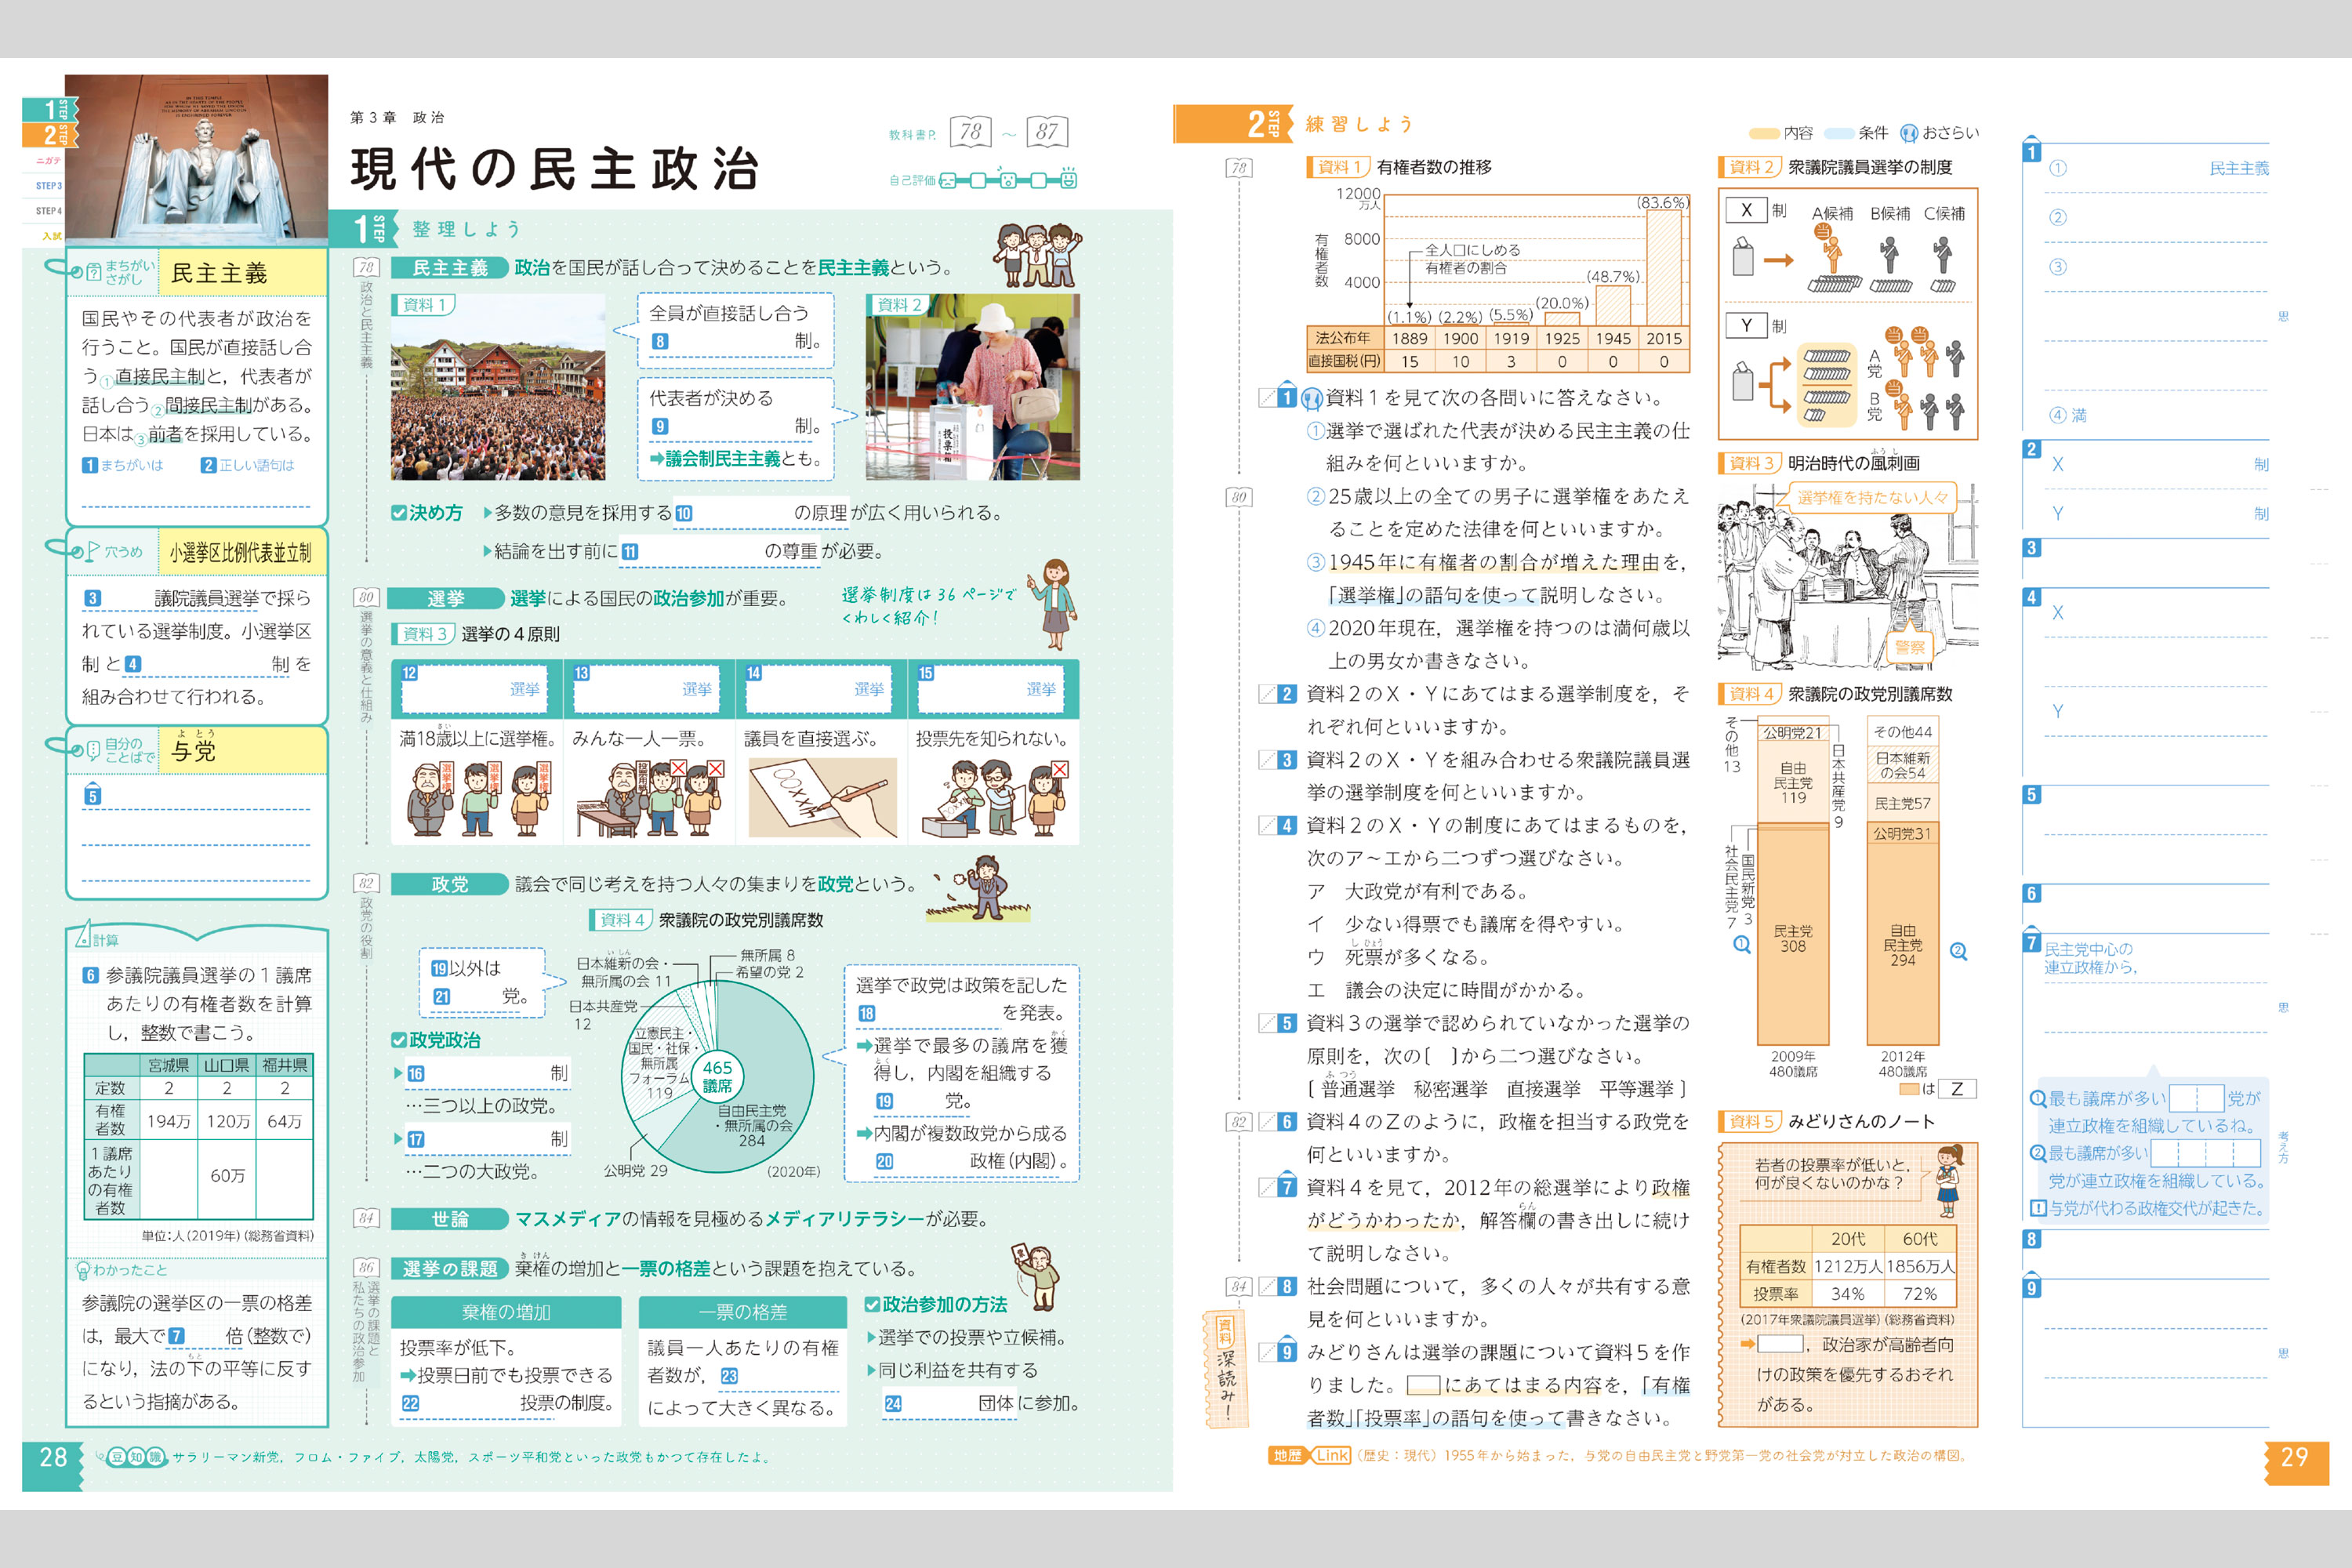Click the green 選挙 section label
The width and height of the screenshot is (2352, 1568).
click(446, 598)
